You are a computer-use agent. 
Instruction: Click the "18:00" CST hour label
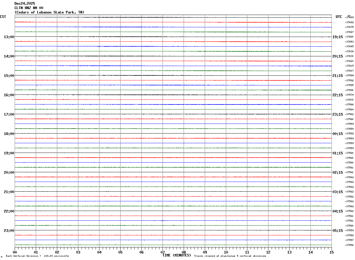pos(9,134)
